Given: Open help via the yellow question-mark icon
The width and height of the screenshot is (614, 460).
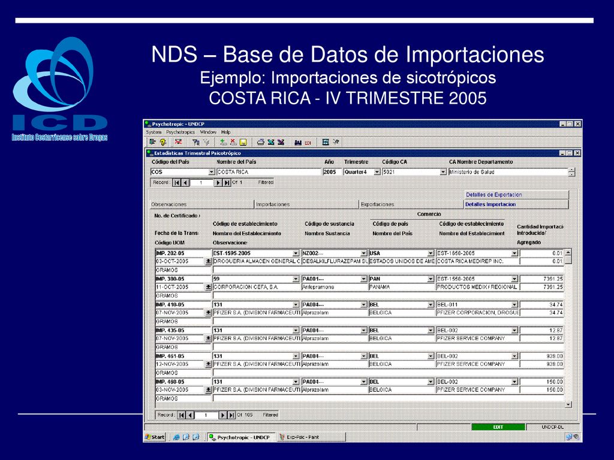Looking at the screenshot, I should coord(162,143).
